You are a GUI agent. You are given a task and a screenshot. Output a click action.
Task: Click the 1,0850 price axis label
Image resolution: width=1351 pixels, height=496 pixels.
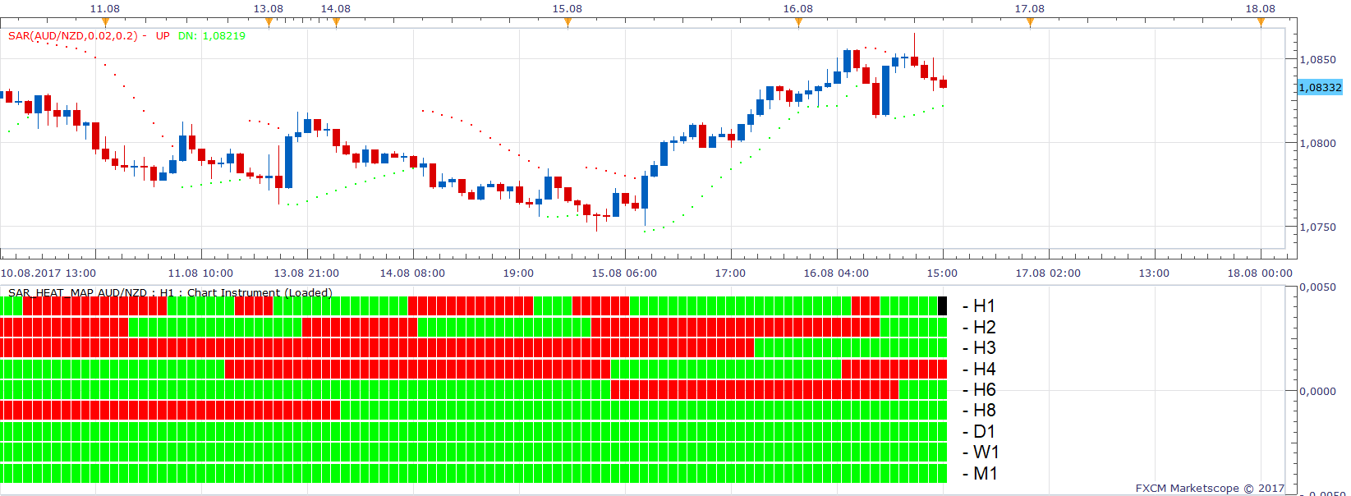click(1317, 59)
